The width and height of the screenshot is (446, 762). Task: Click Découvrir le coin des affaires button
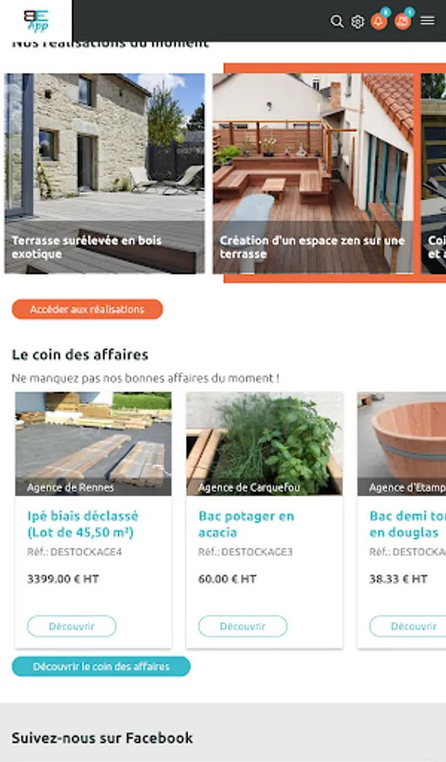tap(101, 666)
